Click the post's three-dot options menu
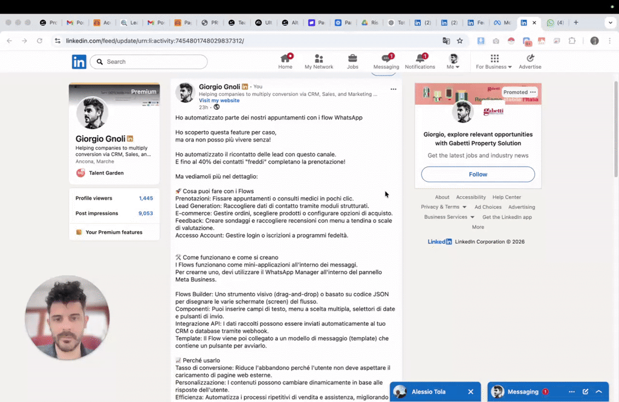Screen dimensions: 619x402 pyautogui.click(x=393, y=89)
